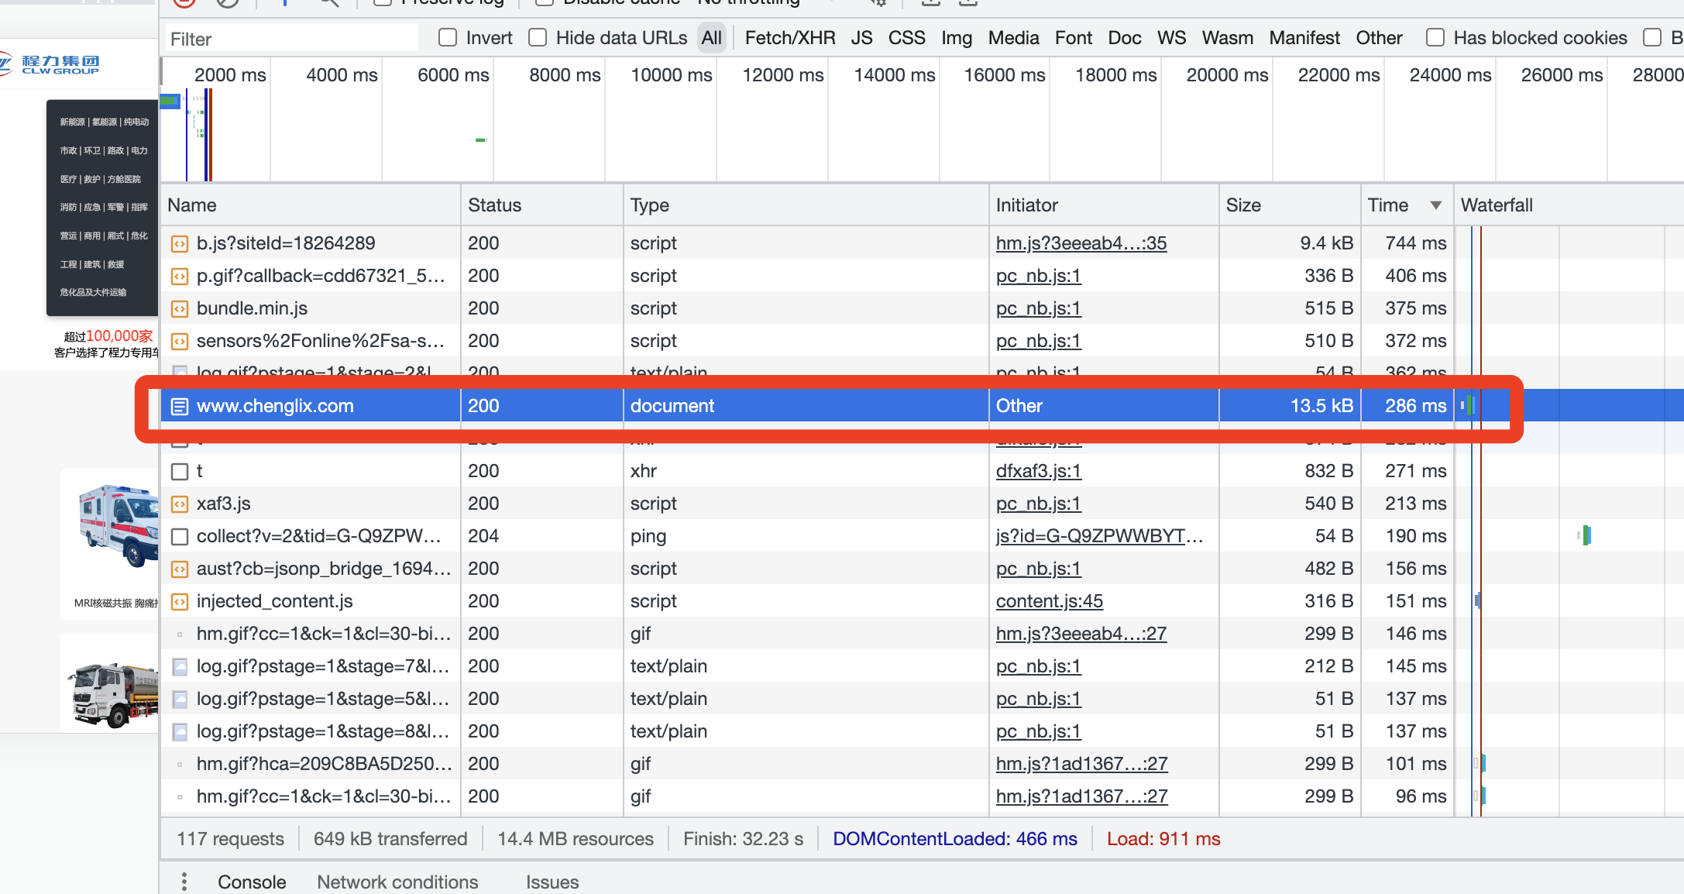Open the hm.js?3eeeab4…:35 initiator link
Viewport: 1684px width, 894px height.
click(x=1081, y=243)
